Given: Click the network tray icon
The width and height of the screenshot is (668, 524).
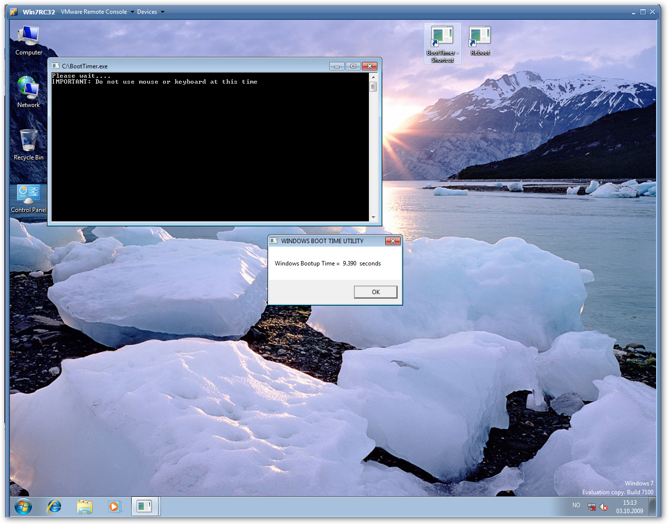Looking at the screenshot, I should [x=591, y=507].
